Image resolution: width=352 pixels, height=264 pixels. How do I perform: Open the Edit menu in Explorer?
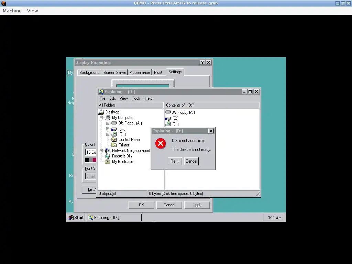[x=112, y=98]
